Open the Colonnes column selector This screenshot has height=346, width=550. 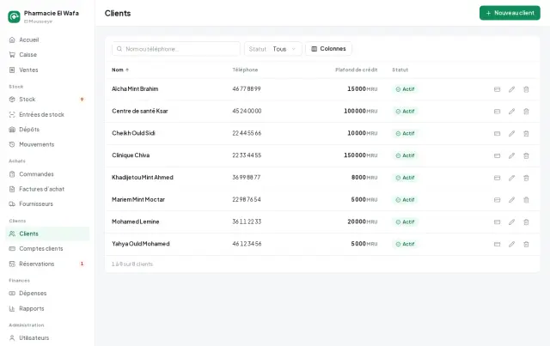[328, 49]
